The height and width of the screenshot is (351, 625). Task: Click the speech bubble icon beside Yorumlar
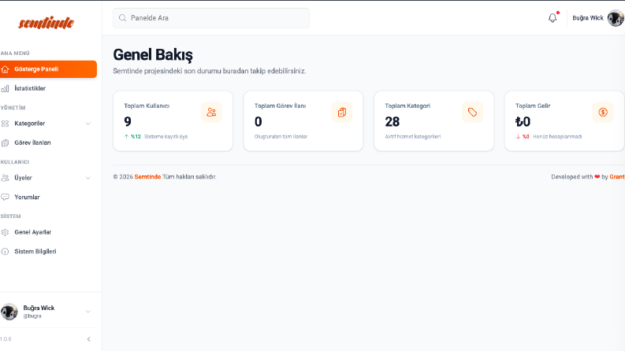(x=6, y=197)
